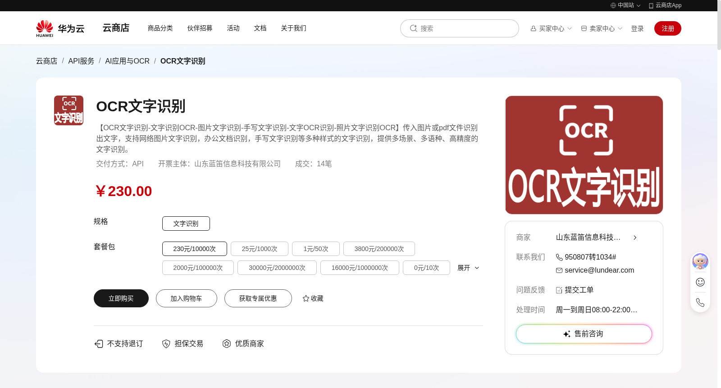Click the chevron next to 山东蓝笛信息科技
Screen dimensions: 721x388
[635, 237]
